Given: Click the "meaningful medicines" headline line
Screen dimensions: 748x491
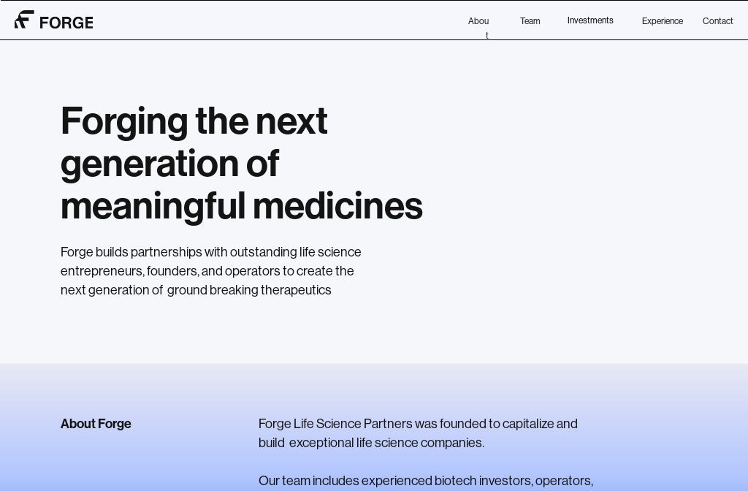Looking at the screenshot, I should click(241, 205).
